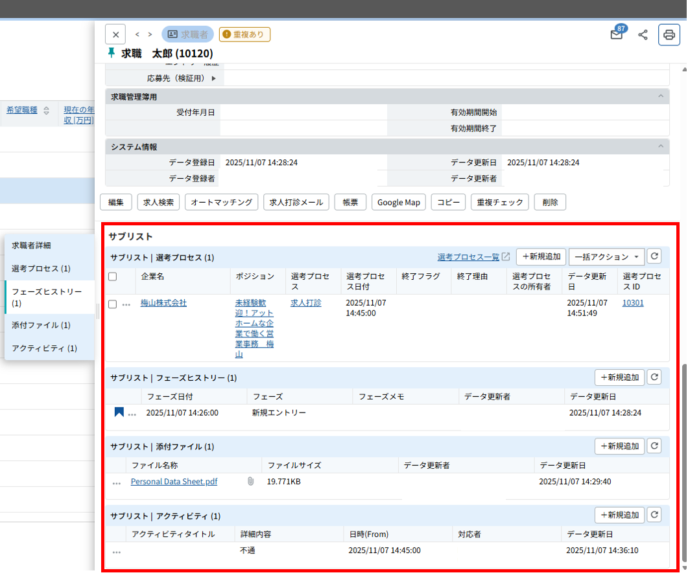Open the three-dot menu for the 梅山株式会社 row

(126, 304)
